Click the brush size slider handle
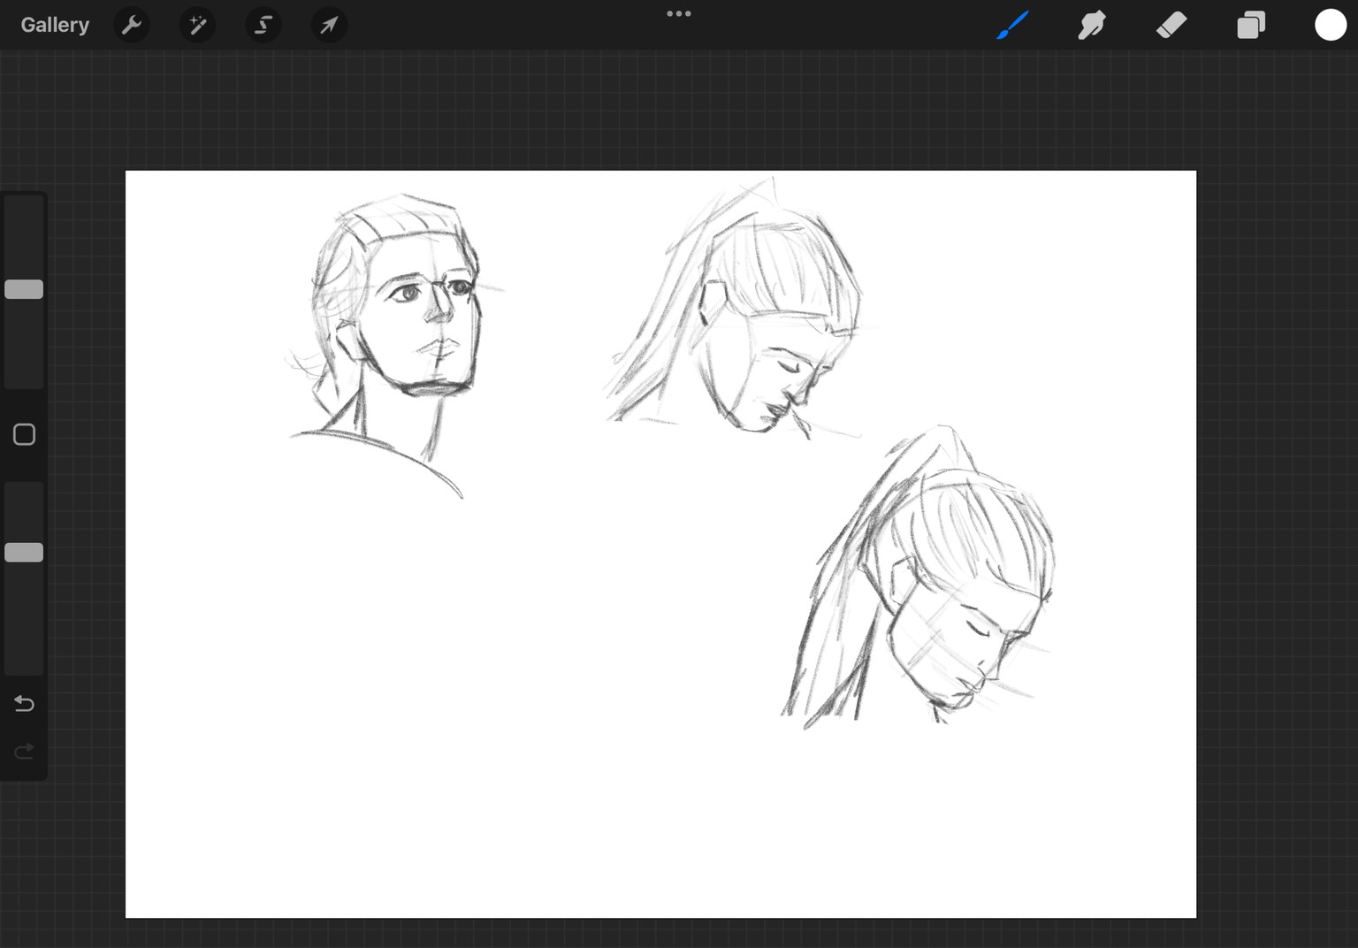 [24, 289]
